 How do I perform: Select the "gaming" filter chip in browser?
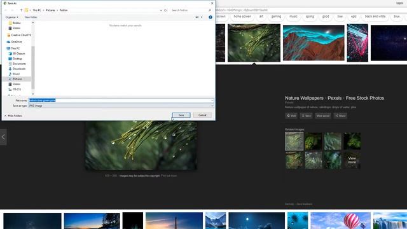[276, 17]
